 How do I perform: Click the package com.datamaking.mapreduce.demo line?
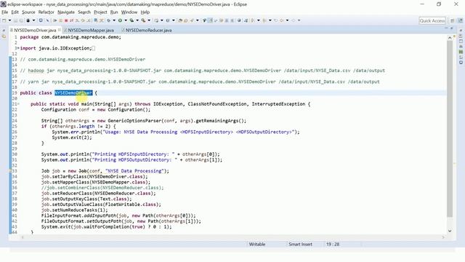70,37
